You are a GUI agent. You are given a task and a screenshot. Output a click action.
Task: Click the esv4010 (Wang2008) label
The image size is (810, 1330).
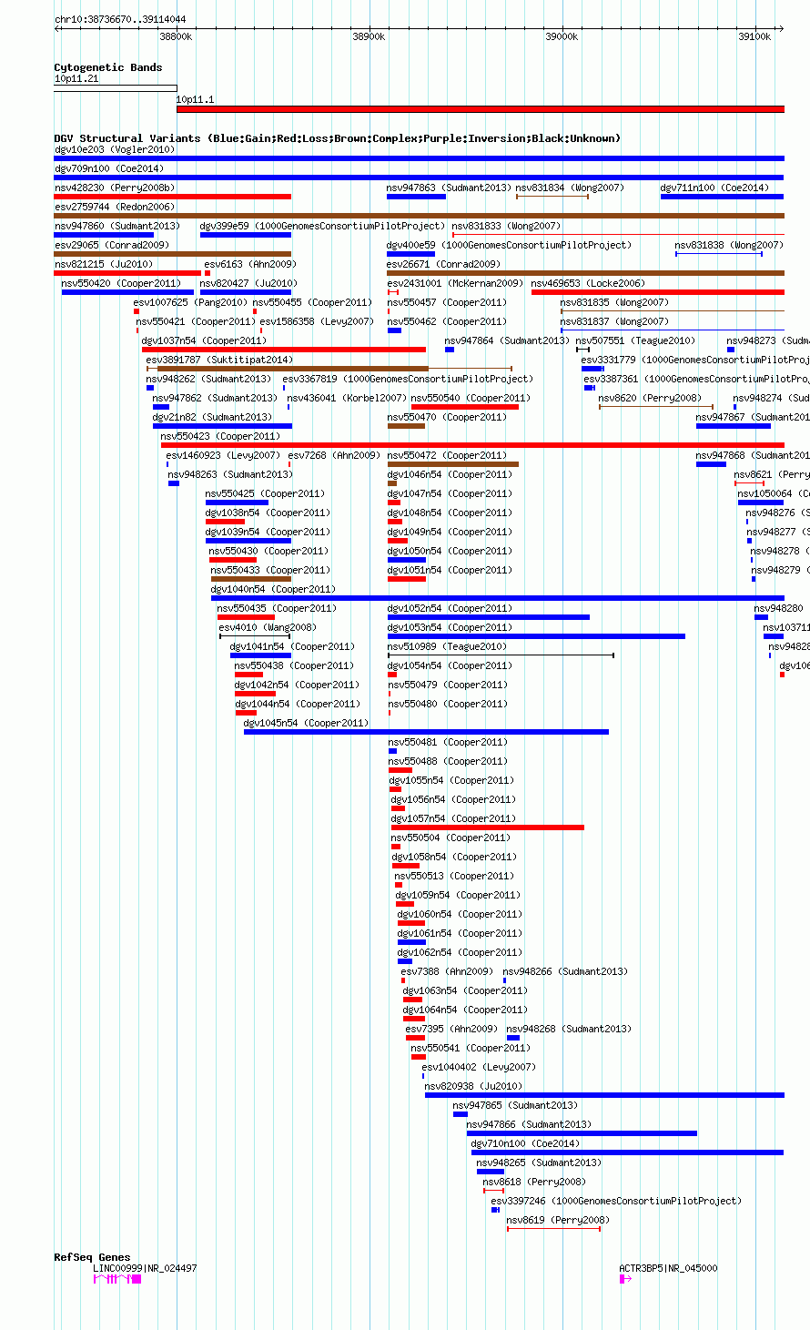268,627
